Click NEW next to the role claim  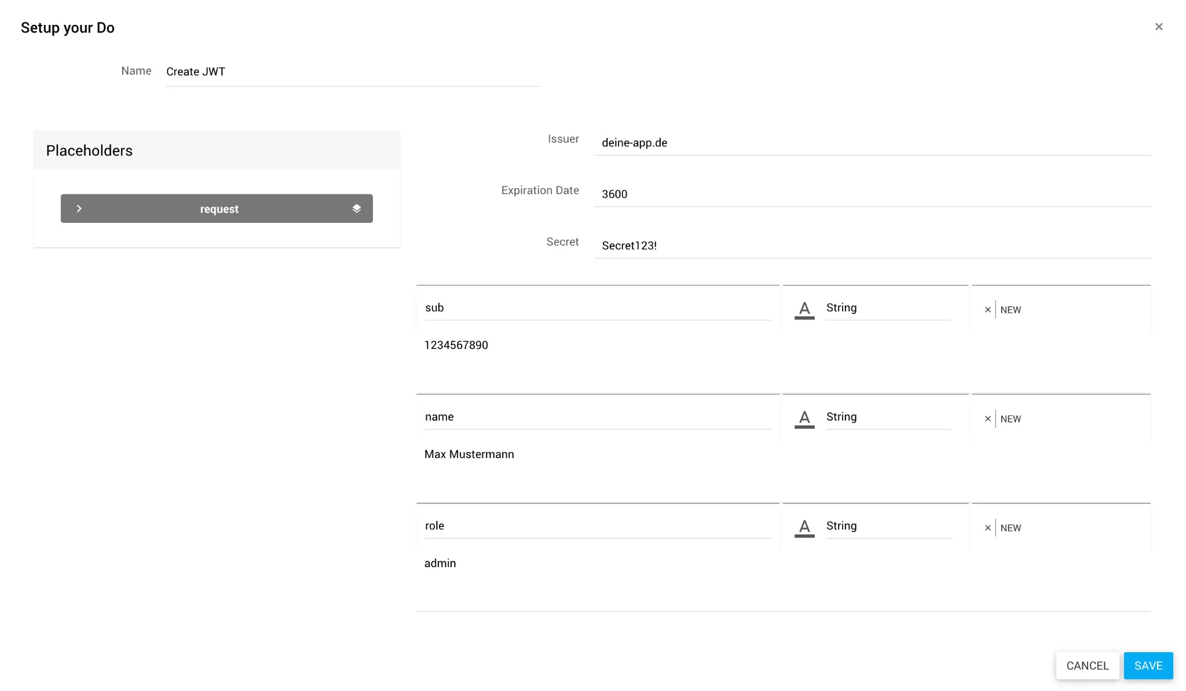[x=1011, y=528]
